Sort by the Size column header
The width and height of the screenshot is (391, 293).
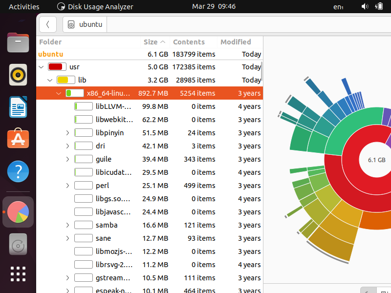point(155,42)
